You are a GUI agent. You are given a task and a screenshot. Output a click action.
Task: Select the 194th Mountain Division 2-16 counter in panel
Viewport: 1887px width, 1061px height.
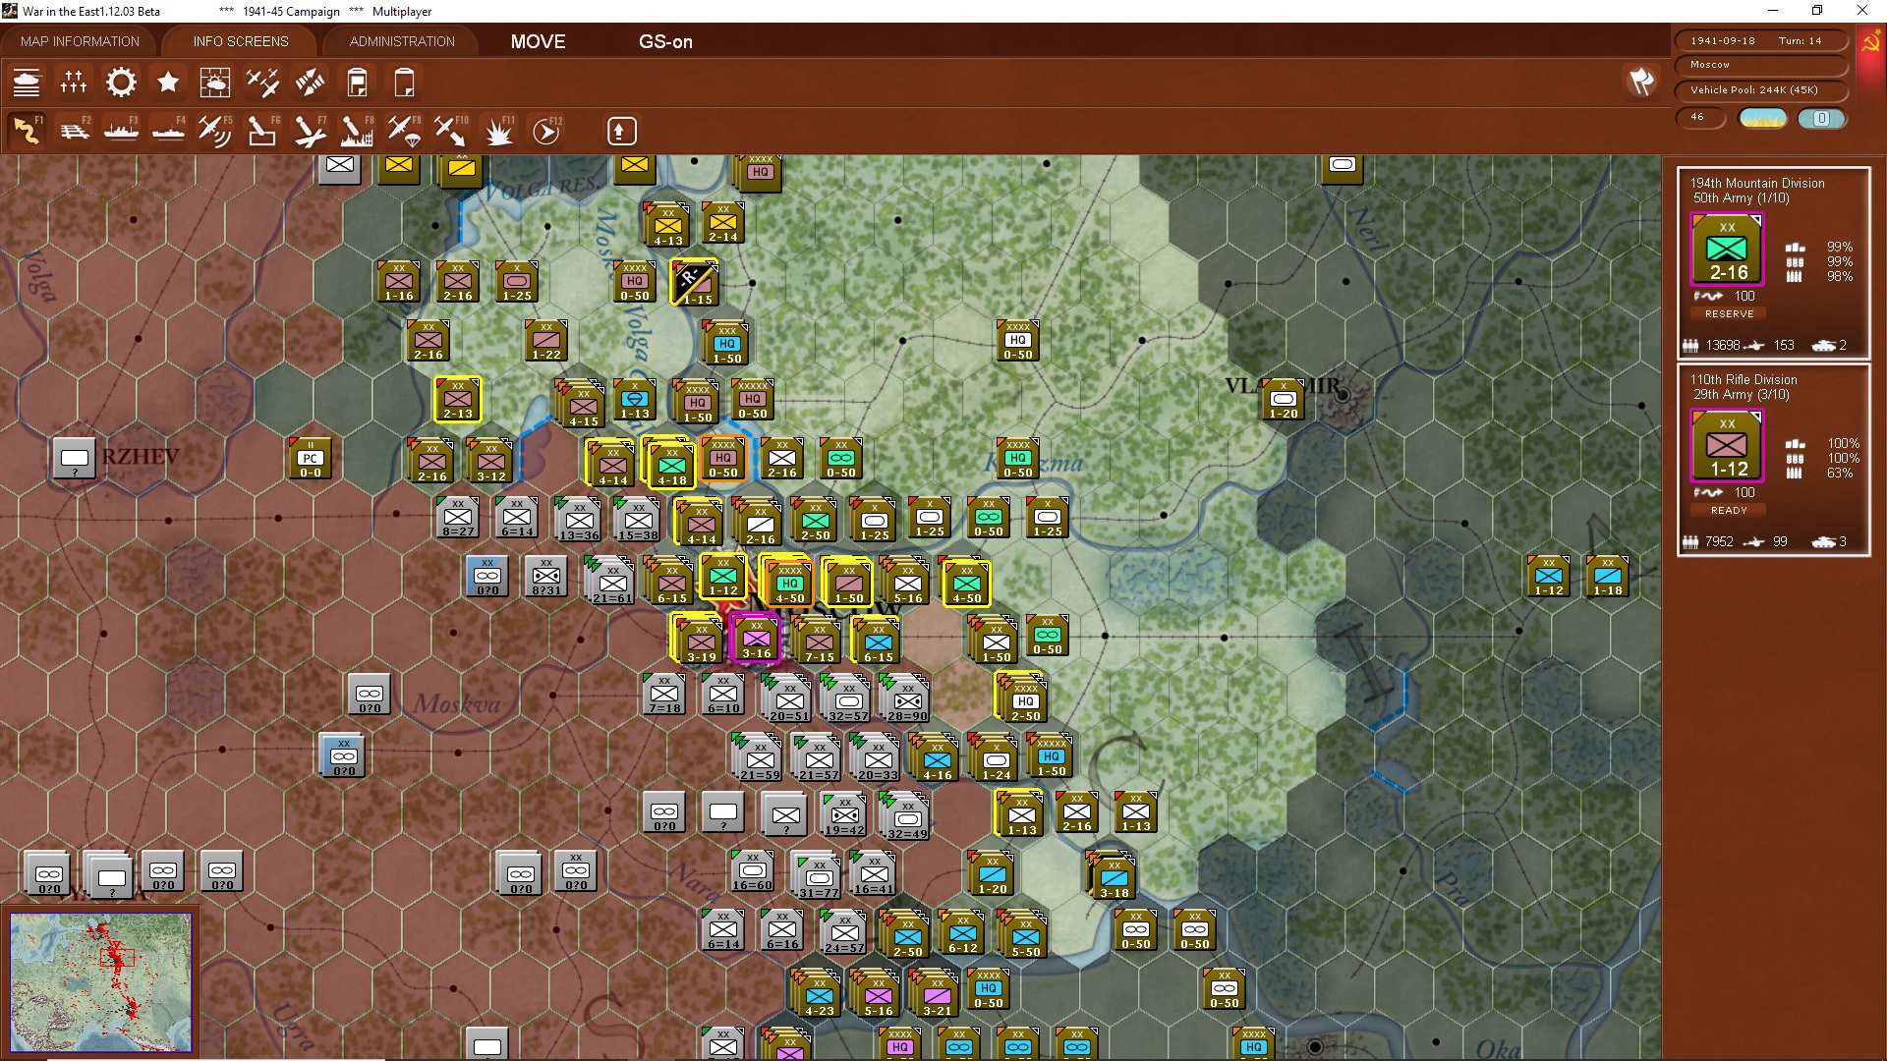pyautogui.click(x=1727, y=250)
